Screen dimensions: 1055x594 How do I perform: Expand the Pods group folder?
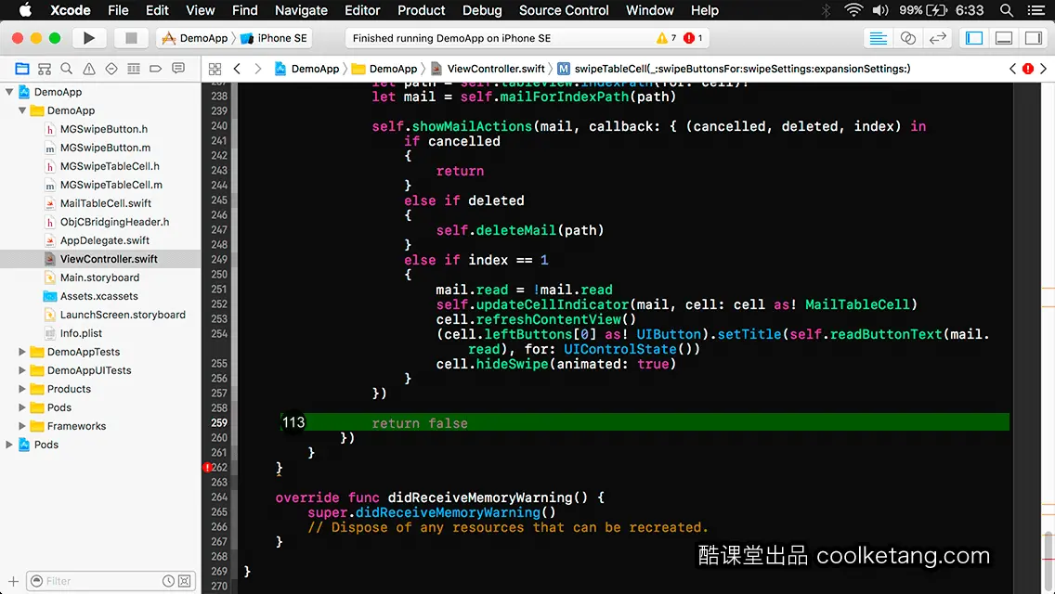click(22, 407)
